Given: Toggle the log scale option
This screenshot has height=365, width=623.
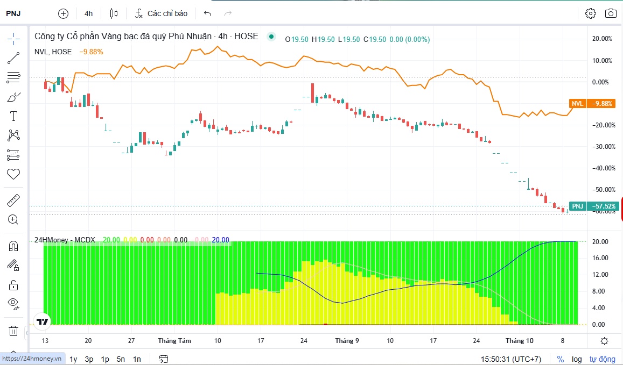Looking at the screenshot, I should pyautogui.click(x=577, y=359).
